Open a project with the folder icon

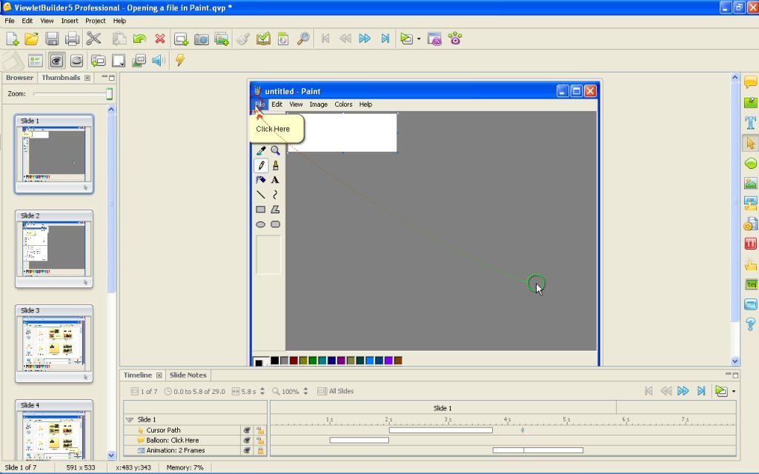pyautogui.click(x=32, y=39)
